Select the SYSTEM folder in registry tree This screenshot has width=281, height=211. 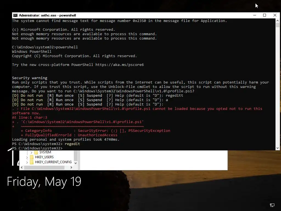point(45,152)
